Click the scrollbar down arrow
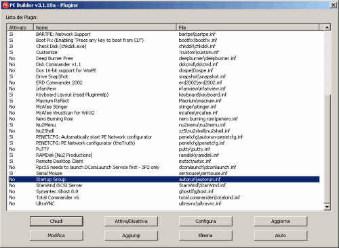 (327, 207)
